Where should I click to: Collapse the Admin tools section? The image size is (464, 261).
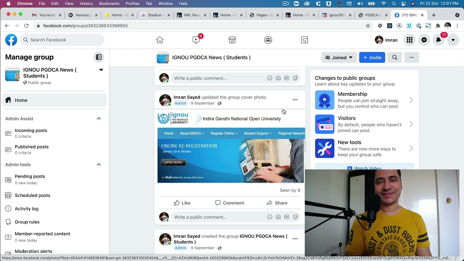[99, 165]
